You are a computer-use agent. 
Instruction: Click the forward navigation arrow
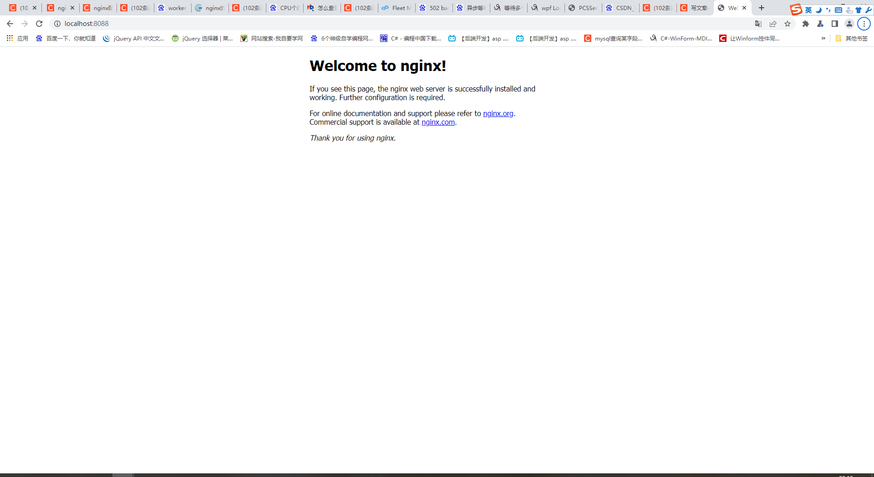[x=25, y=24]
